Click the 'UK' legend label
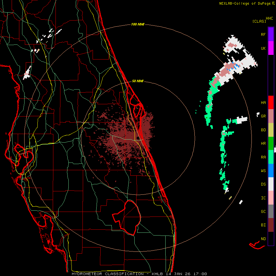The width and height of the screenshot is (276, 276). coord(263,48)
